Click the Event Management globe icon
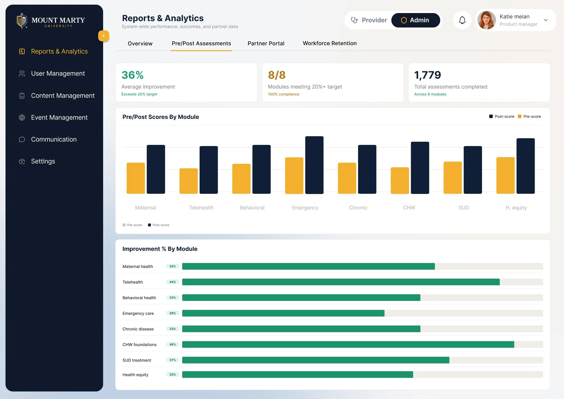The image size is (564, 399). (22, 117)
